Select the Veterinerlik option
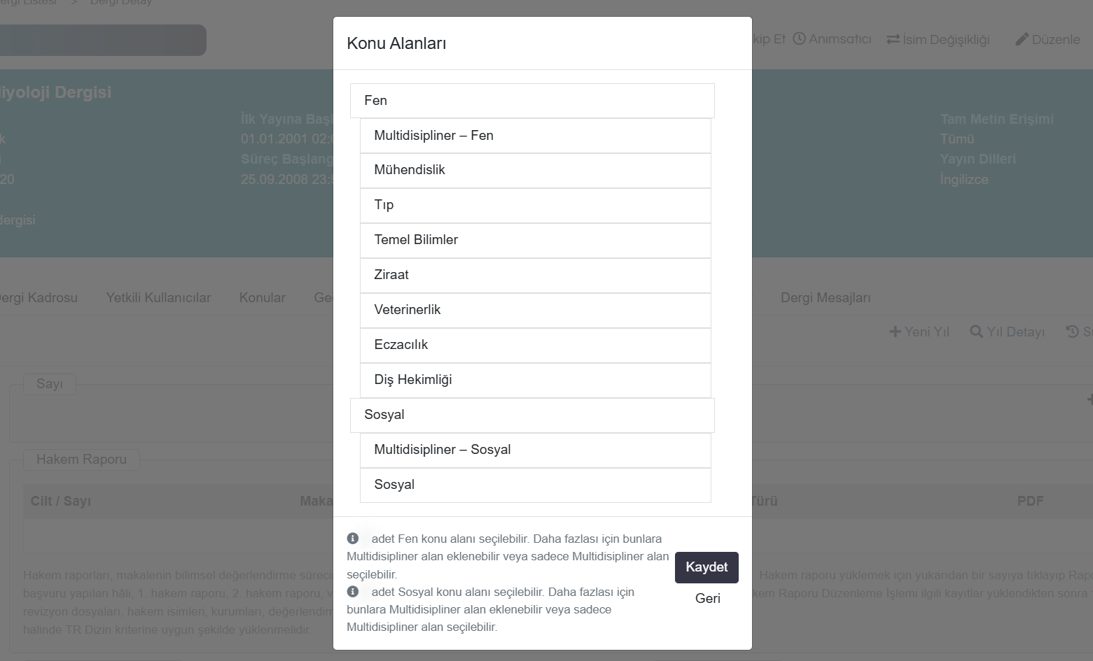Screen dimensions: 1093x661 535,310
